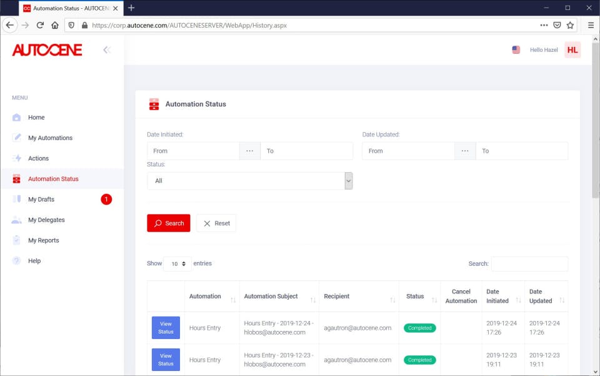Click the browser shield tracking protection icon
Viewport: 600px width, 376px height.
pos(71,25)
